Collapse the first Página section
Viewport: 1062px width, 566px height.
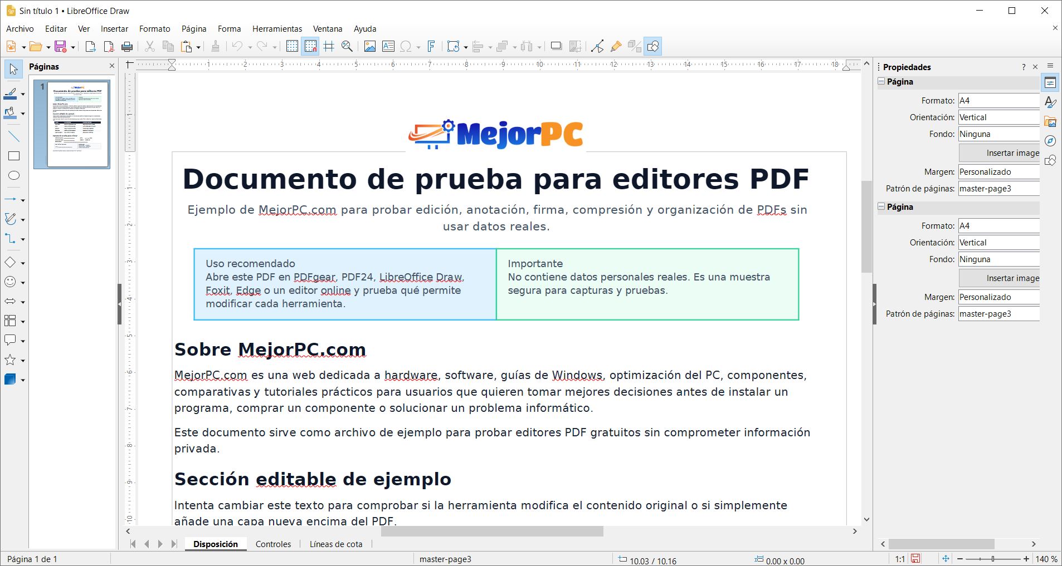click(x=881, y=82)
